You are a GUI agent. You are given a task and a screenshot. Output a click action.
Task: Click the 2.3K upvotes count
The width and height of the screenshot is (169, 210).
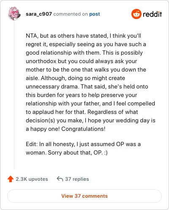32,179
